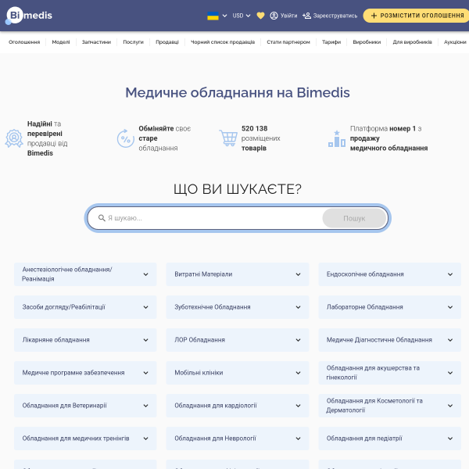This screenshot has width=469, height=469.
Task: Click the add-user icon near Зареєструватись
Action: [306, 16]
